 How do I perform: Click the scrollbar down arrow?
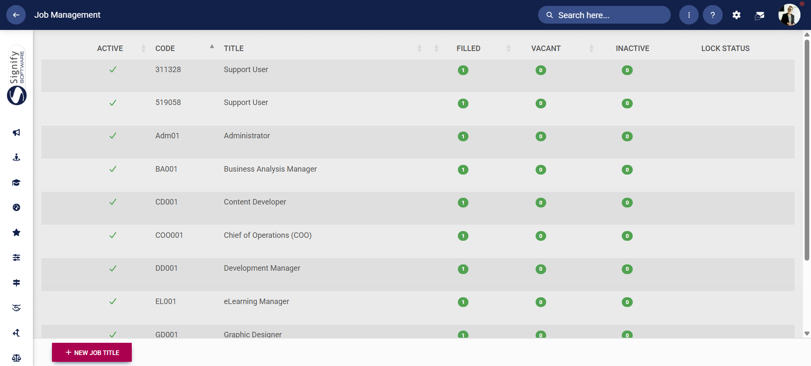pos(807,334)
